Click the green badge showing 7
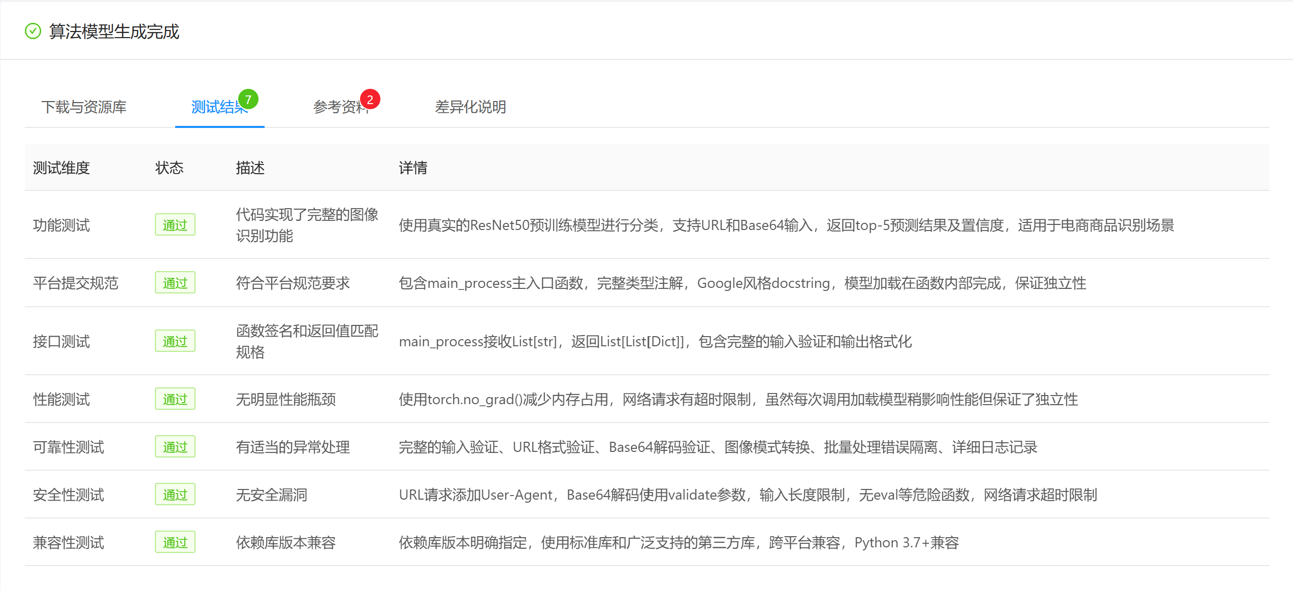This screenshot has height=590, width=1293. click(248, 100)
